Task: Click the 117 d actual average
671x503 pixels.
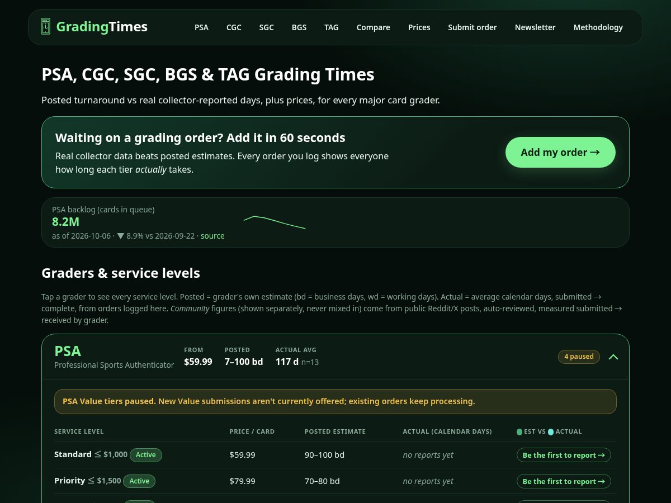Action: (x=287, y=362)
